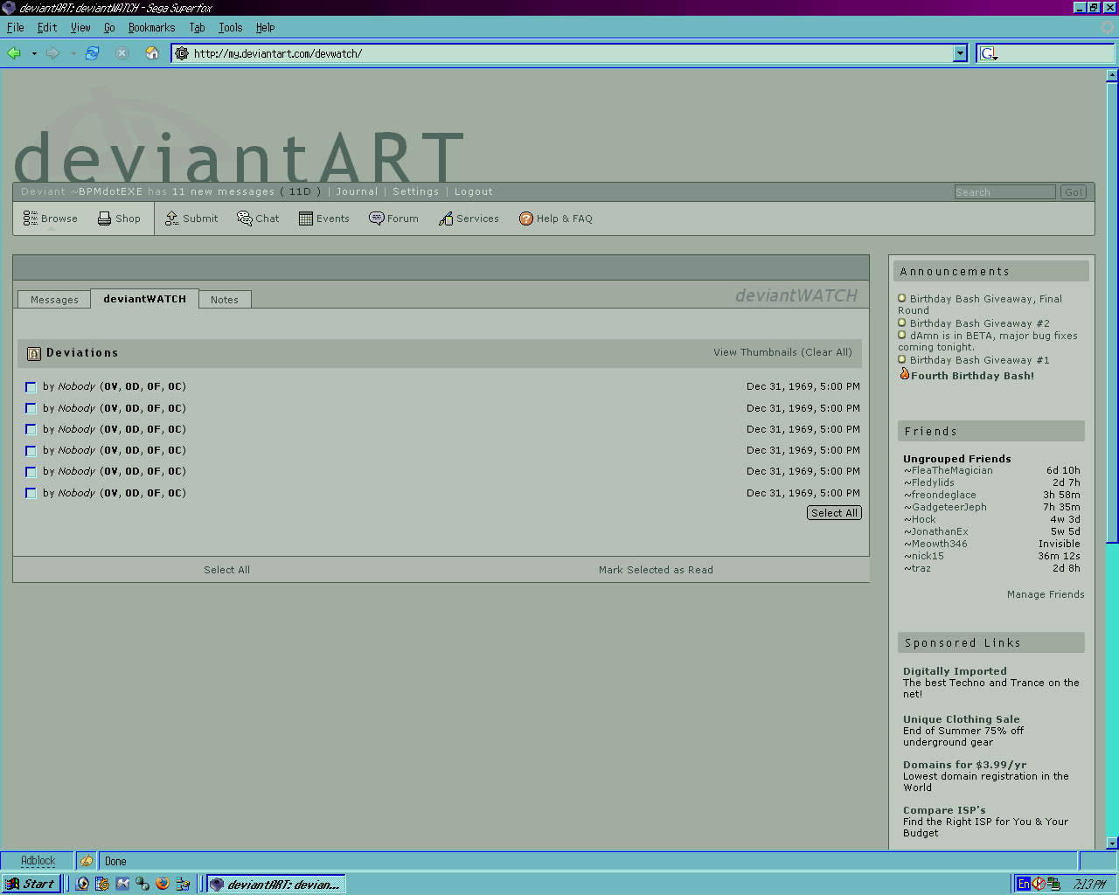Open the View menu
Screen dimensions: 1119x895
[80, 27]
